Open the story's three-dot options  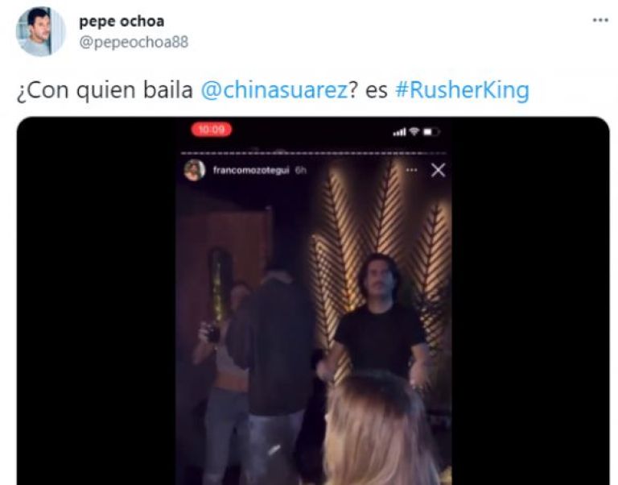coord(411,170)
